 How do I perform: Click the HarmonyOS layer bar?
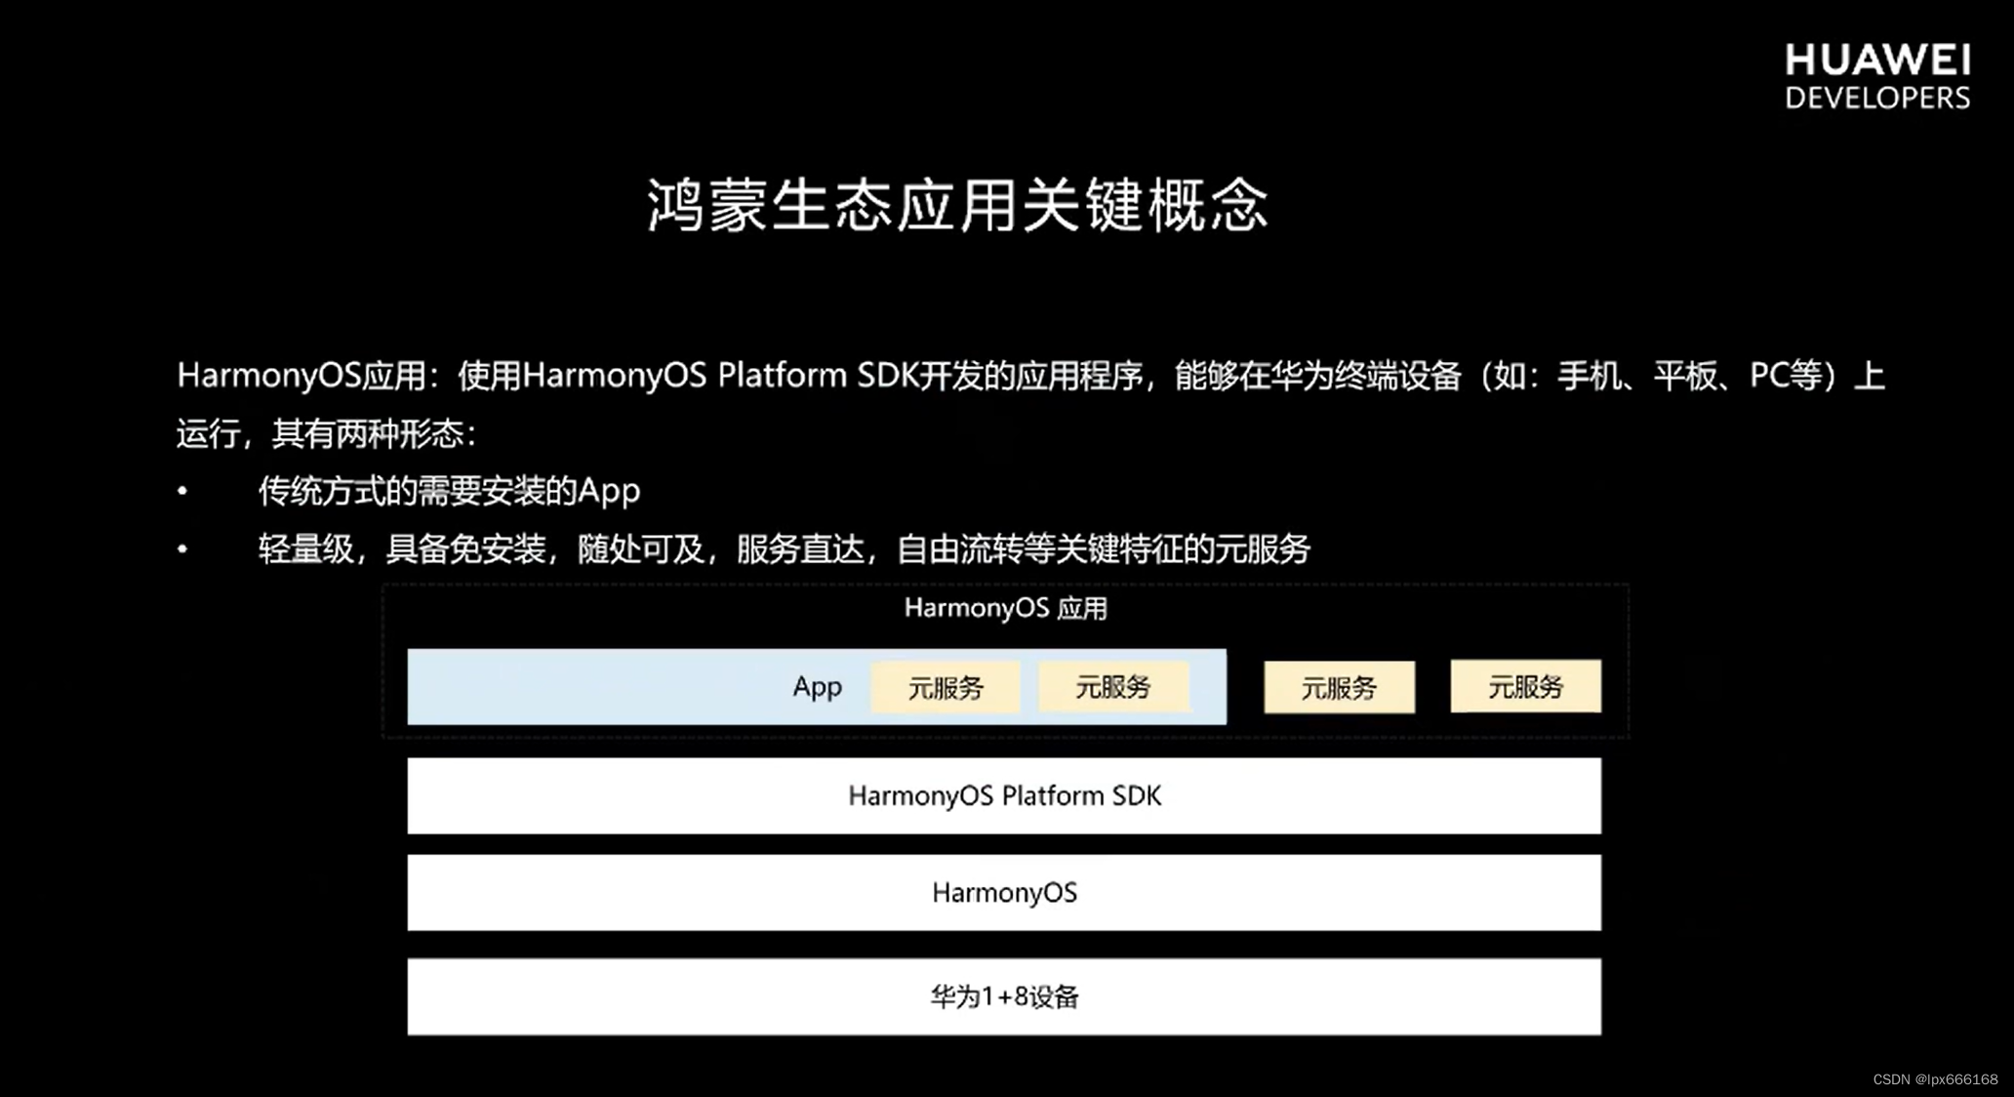pos(1003,891)
